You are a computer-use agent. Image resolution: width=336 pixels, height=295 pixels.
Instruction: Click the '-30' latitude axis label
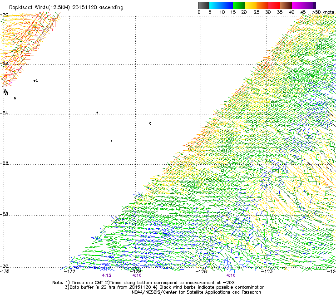pyautogui.click(x=4, y=266)
